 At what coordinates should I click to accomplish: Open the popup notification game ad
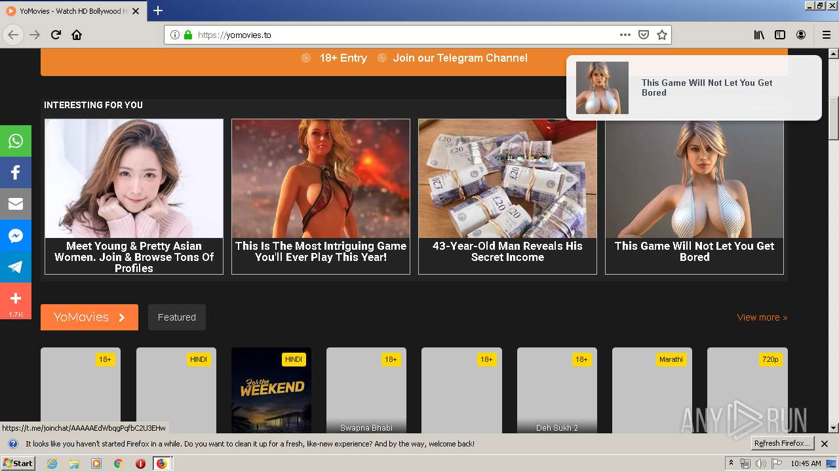[693, 88]
